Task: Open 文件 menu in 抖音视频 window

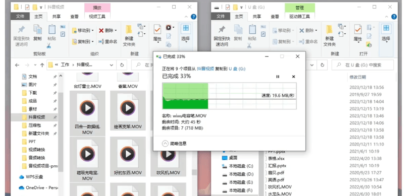Action: point(20,17)
